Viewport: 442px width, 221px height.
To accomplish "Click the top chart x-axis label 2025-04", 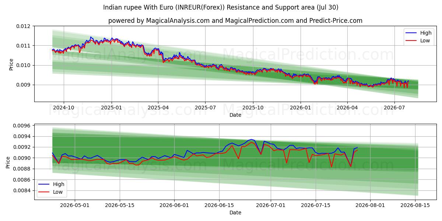I will coord(158,108).
